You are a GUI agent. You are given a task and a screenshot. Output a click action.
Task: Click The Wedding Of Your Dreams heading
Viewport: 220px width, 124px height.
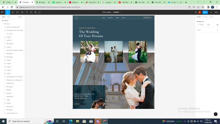click(91, 34)
